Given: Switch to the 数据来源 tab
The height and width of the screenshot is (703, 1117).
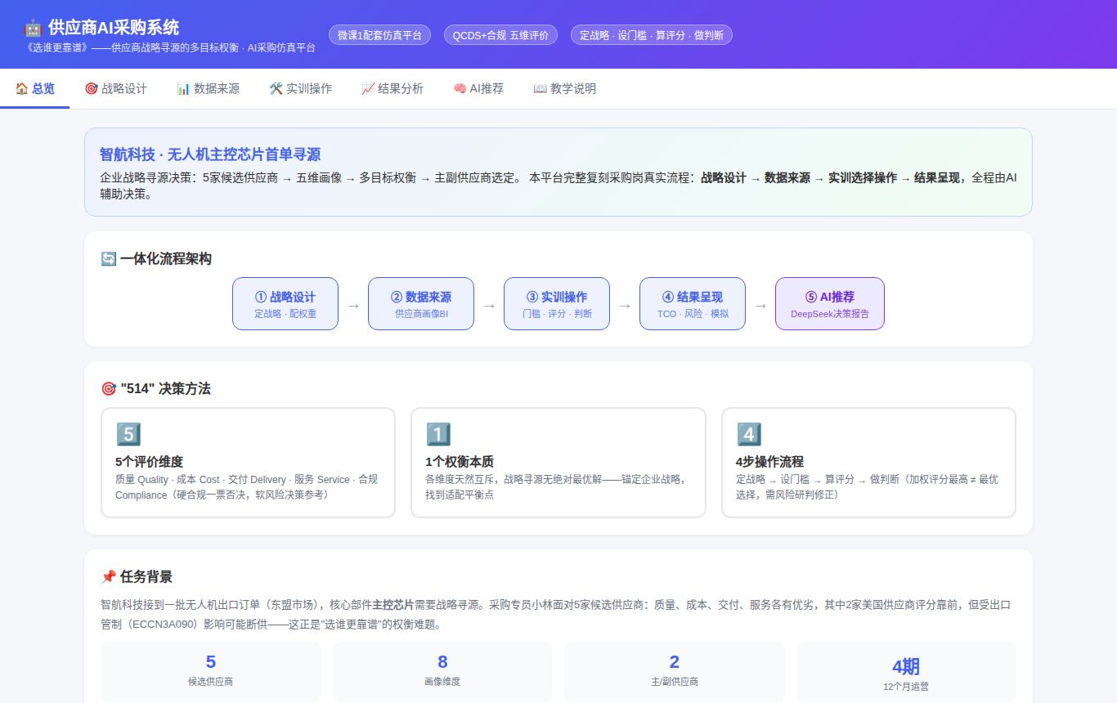Looking at the screenshot, I should coord(208,88).
